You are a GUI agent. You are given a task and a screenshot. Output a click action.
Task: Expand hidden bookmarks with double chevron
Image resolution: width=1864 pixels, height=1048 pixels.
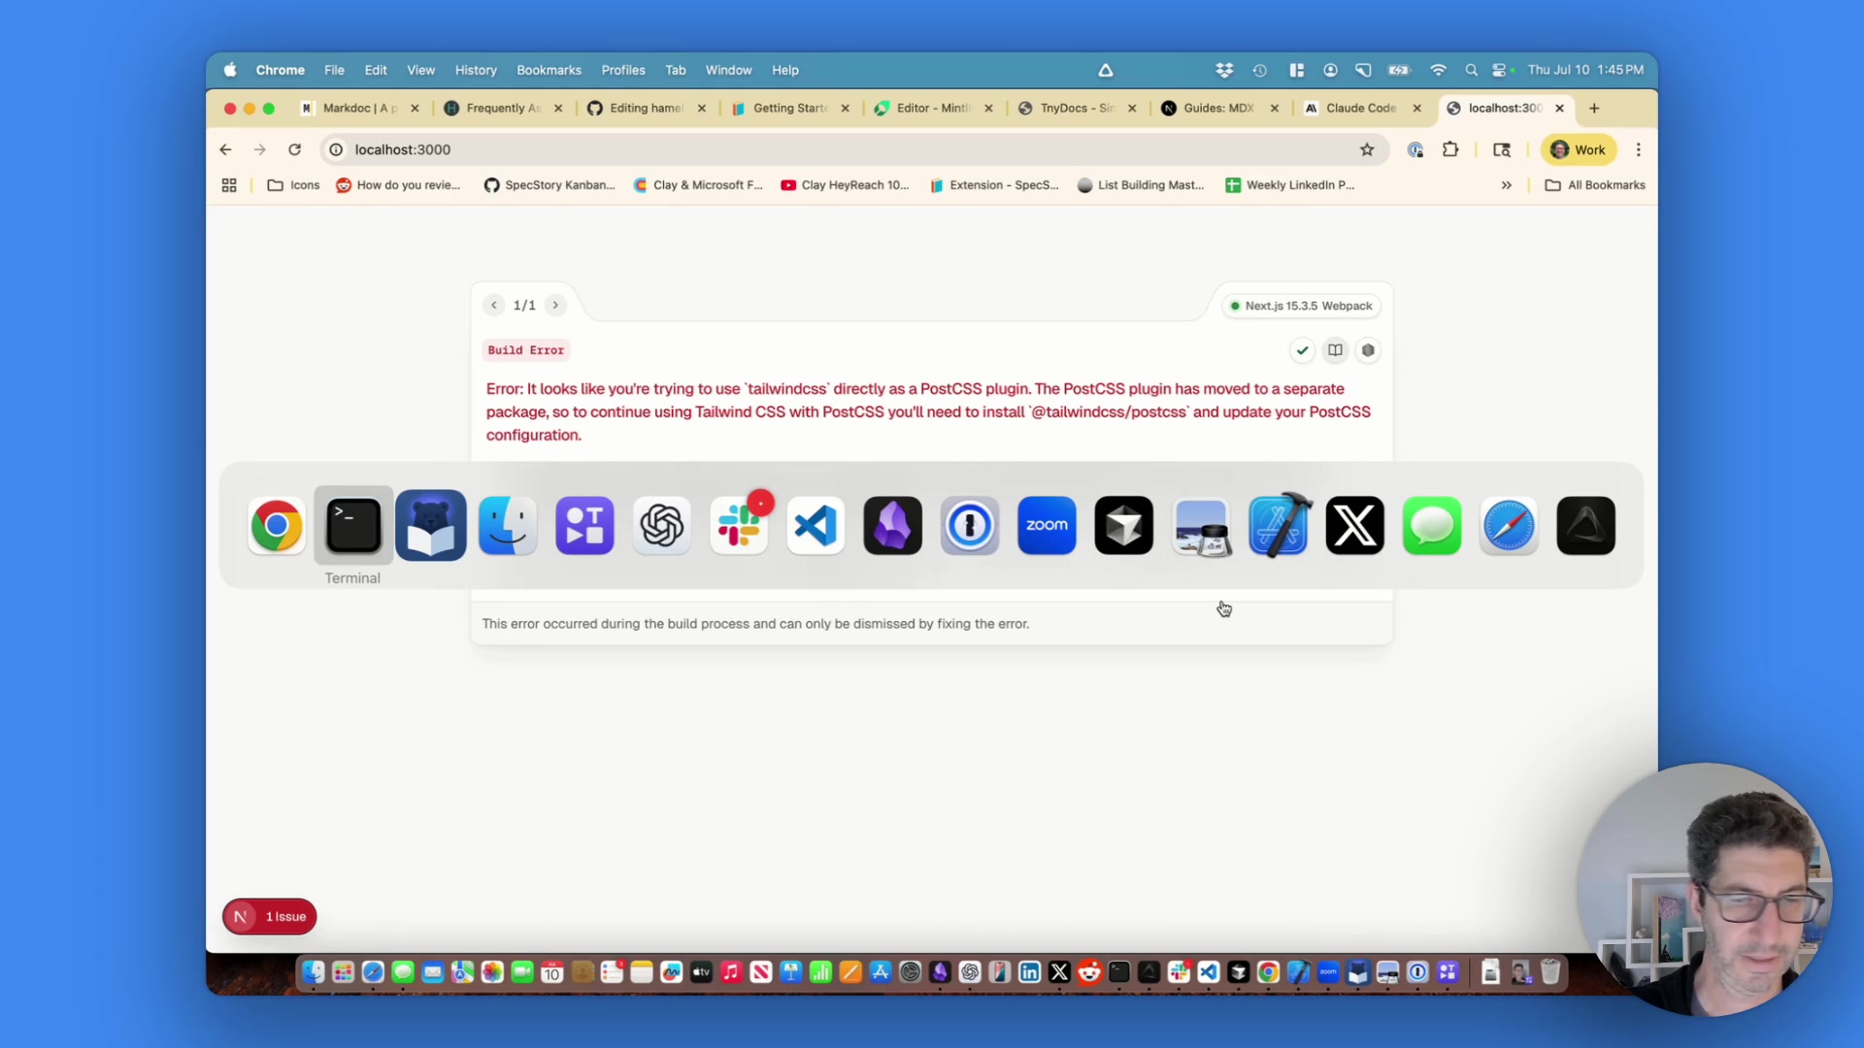(1507, 185)
